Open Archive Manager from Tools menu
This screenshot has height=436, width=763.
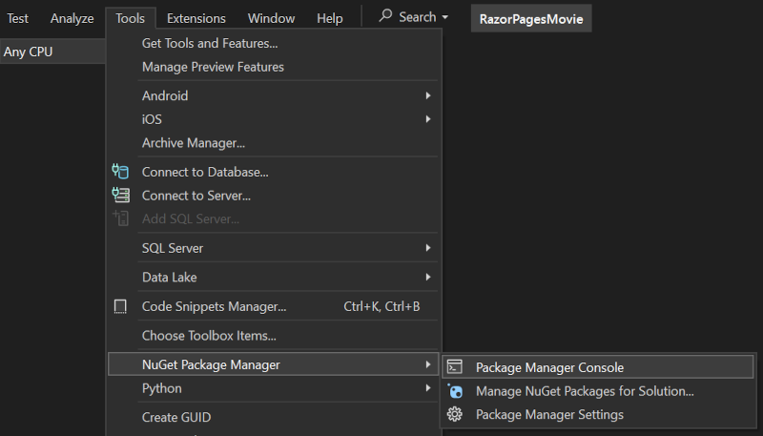click(194, 143)
